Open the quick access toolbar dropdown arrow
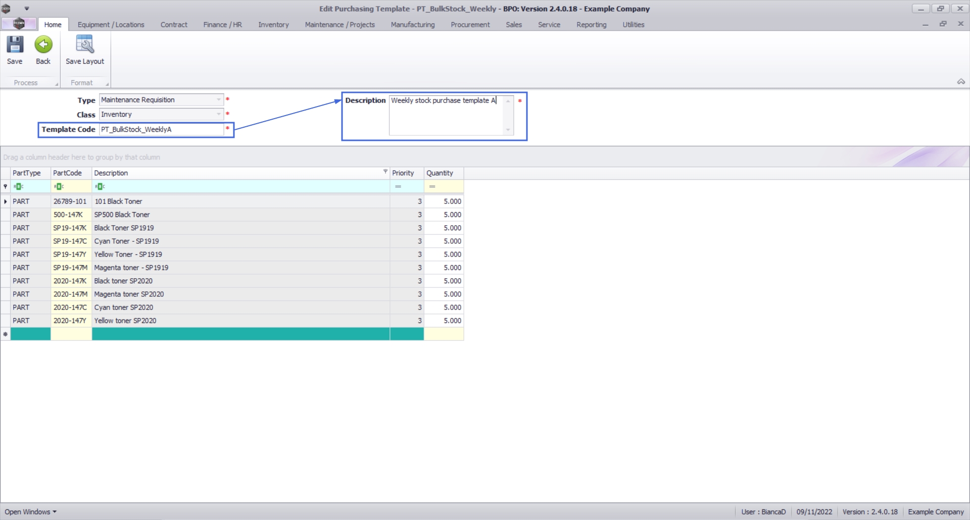Viewport: 970px width, 520px height. pos(27,9)
